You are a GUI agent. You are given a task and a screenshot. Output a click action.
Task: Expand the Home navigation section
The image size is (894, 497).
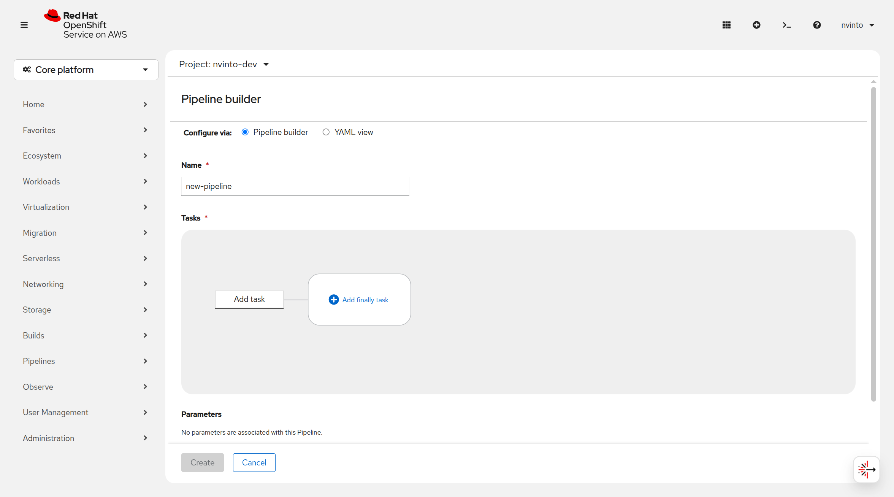[85, 104]
